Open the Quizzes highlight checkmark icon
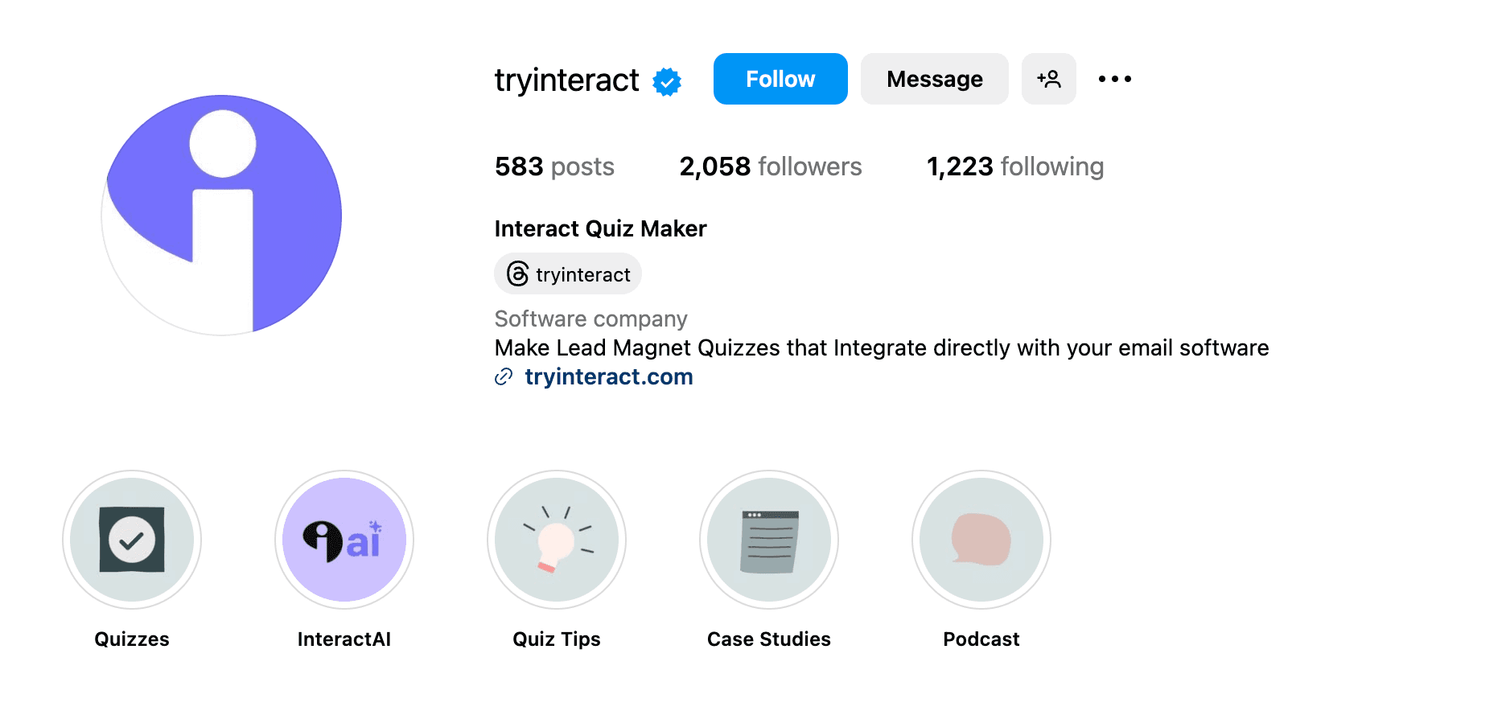Viewport: 1506px width, 711px height. 132,539
